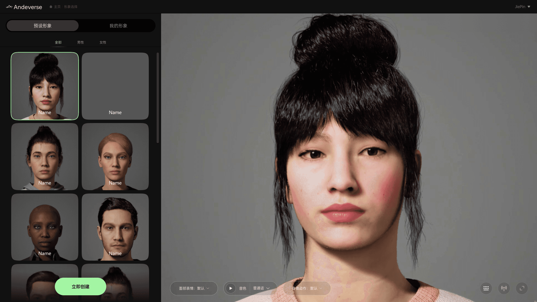The height and width of the screenshot is (302, 537).
Task: Switch to the 预设形象 tab
Action: [43, 26]
